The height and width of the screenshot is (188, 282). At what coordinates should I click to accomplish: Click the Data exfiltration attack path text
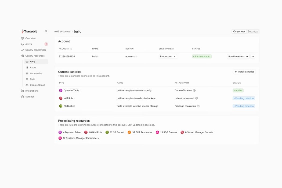tap(183, 91)
